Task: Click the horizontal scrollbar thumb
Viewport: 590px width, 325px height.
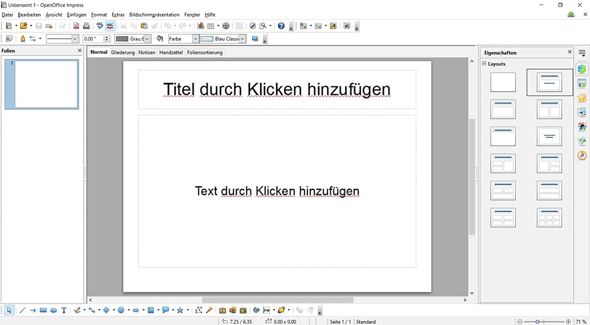Action: (278, 300)
